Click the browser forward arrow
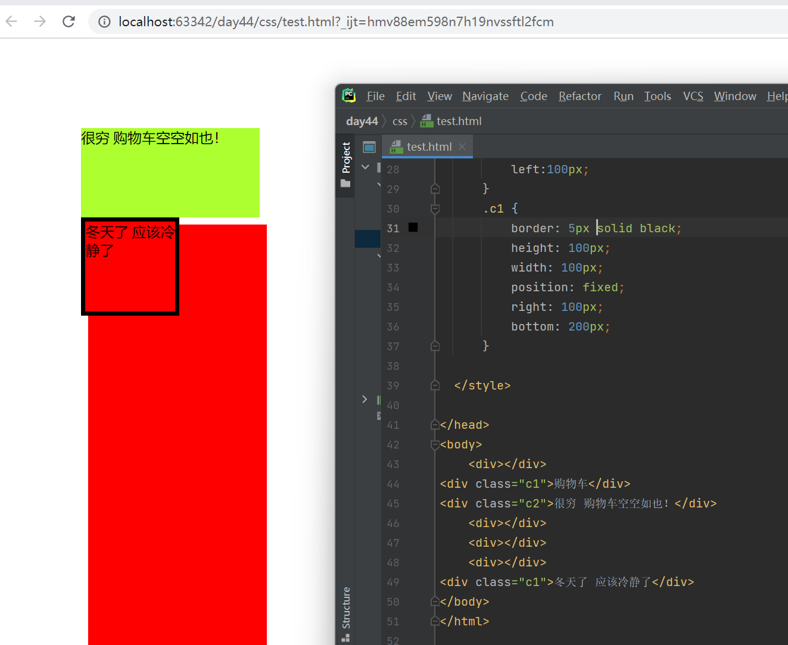Image resolution: width=788 pixels, height=645 pixels. (x=40, y=22)
